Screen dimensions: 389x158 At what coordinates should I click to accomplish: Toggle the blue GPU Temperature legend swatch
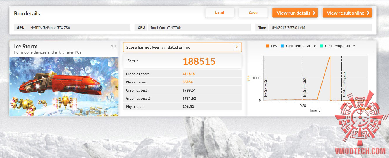(282, 46)
